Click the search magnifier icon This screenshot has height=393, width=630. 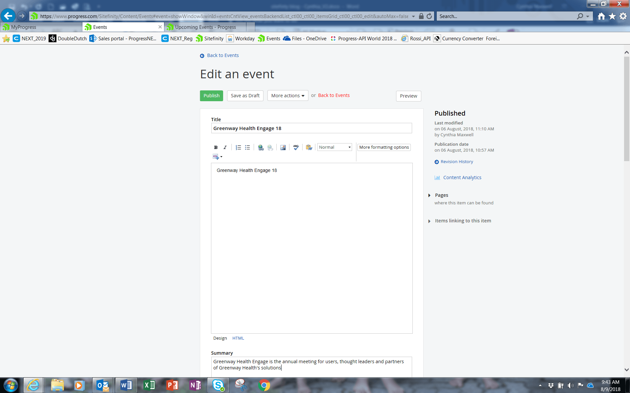(x=580, y=16)
